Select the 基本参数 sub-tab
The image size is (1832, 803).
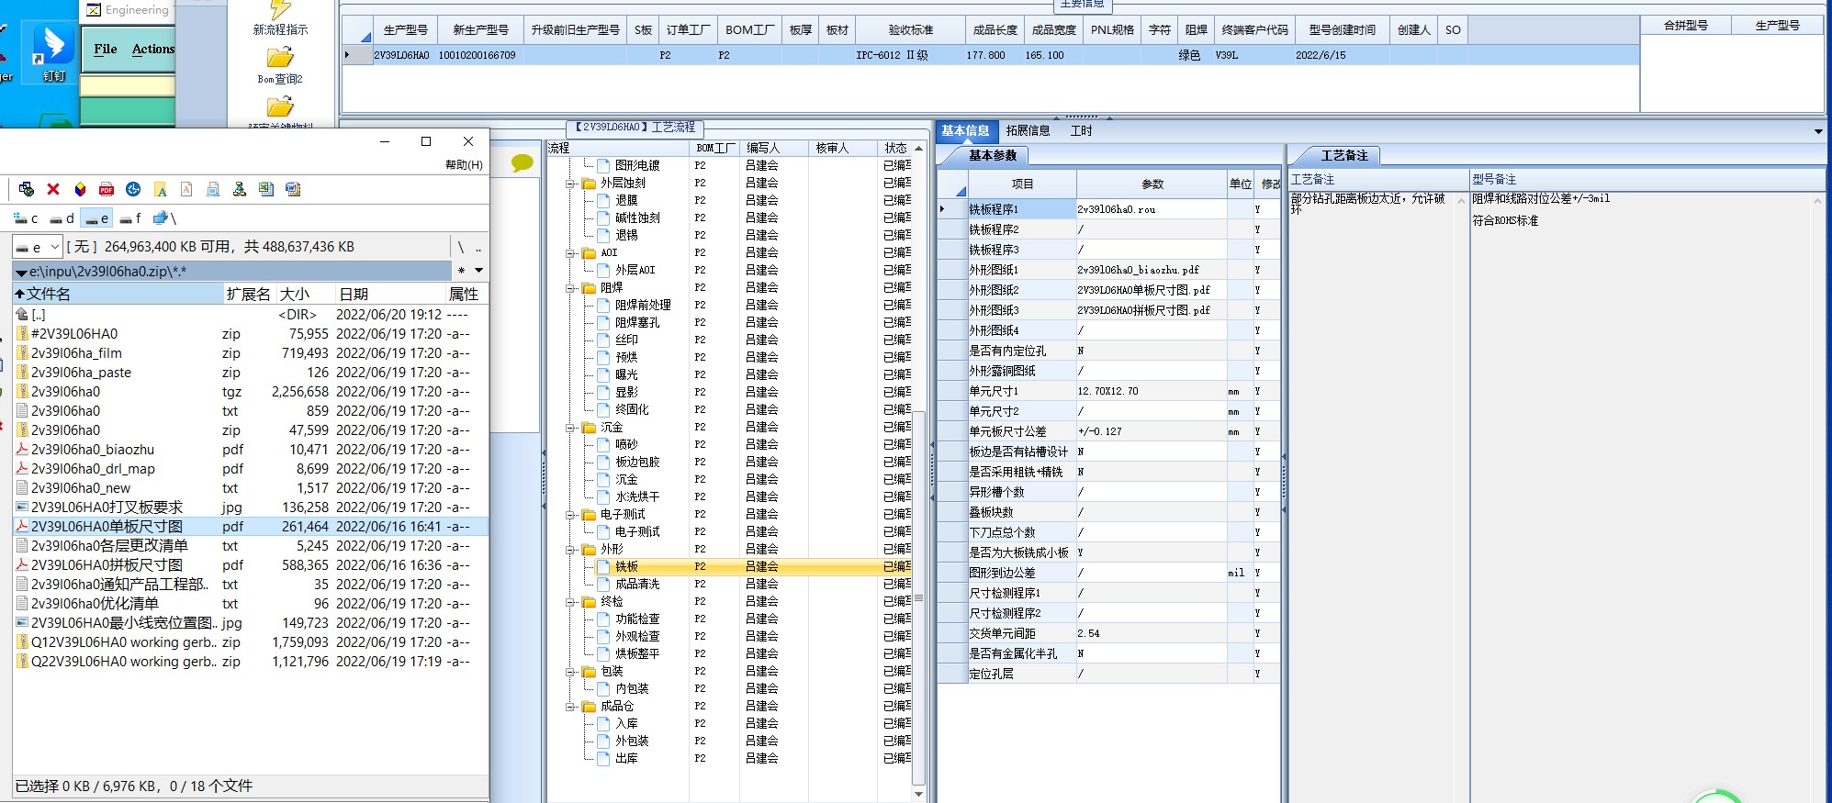(x=993, y=156)
